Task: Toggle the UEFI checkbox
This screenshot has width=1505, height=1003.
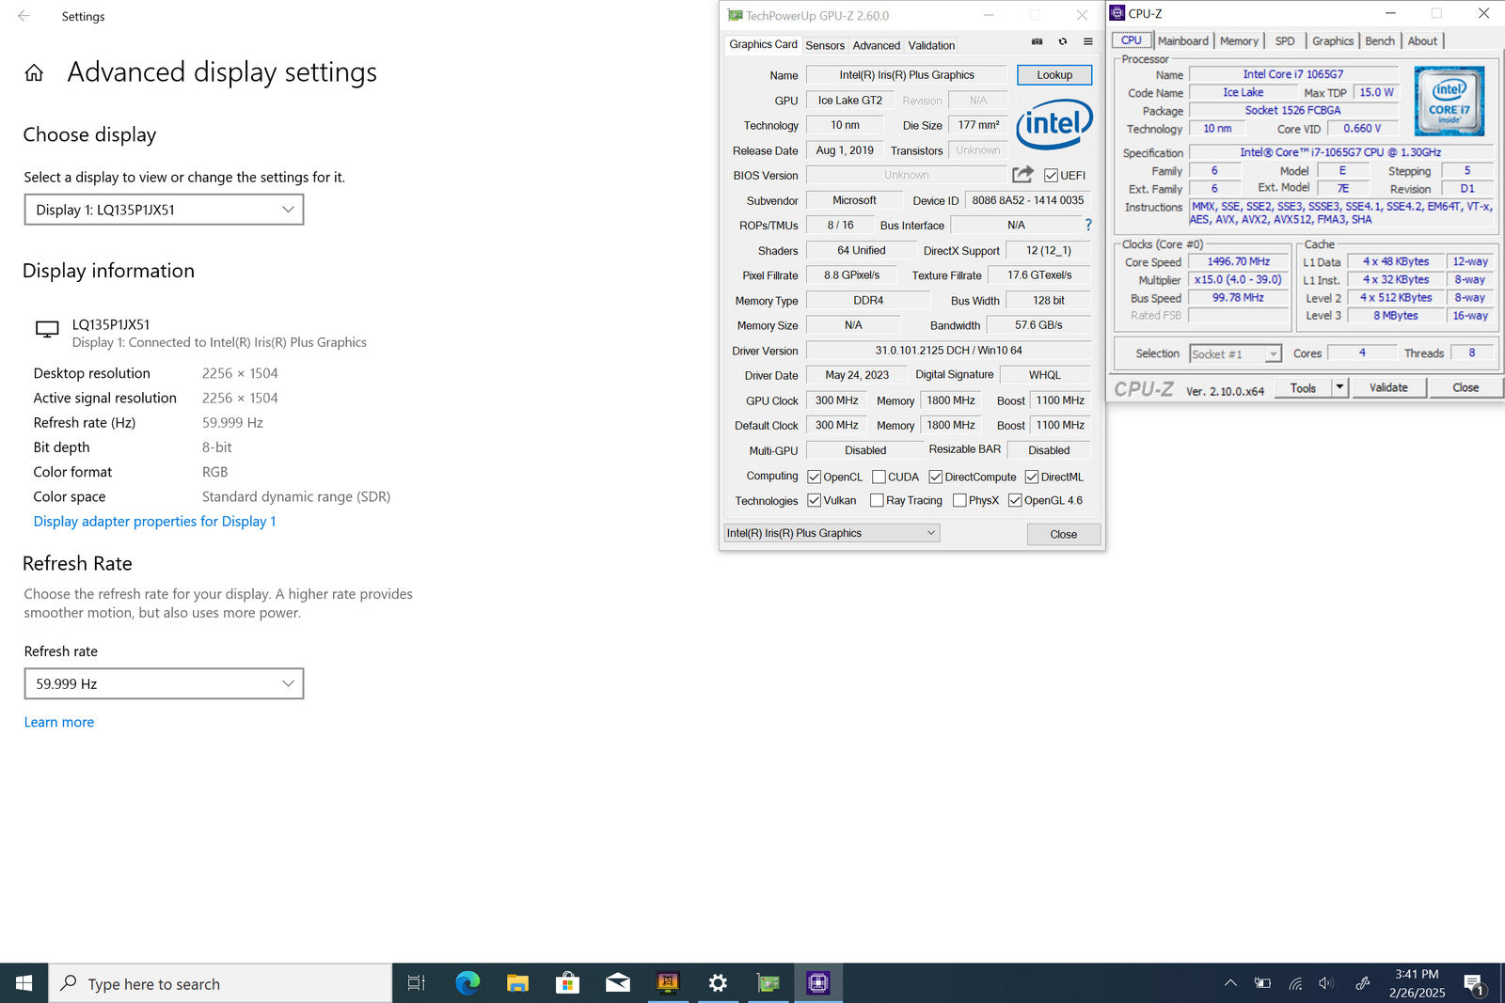Action: pyautogui.click(x=1051, y=176)
